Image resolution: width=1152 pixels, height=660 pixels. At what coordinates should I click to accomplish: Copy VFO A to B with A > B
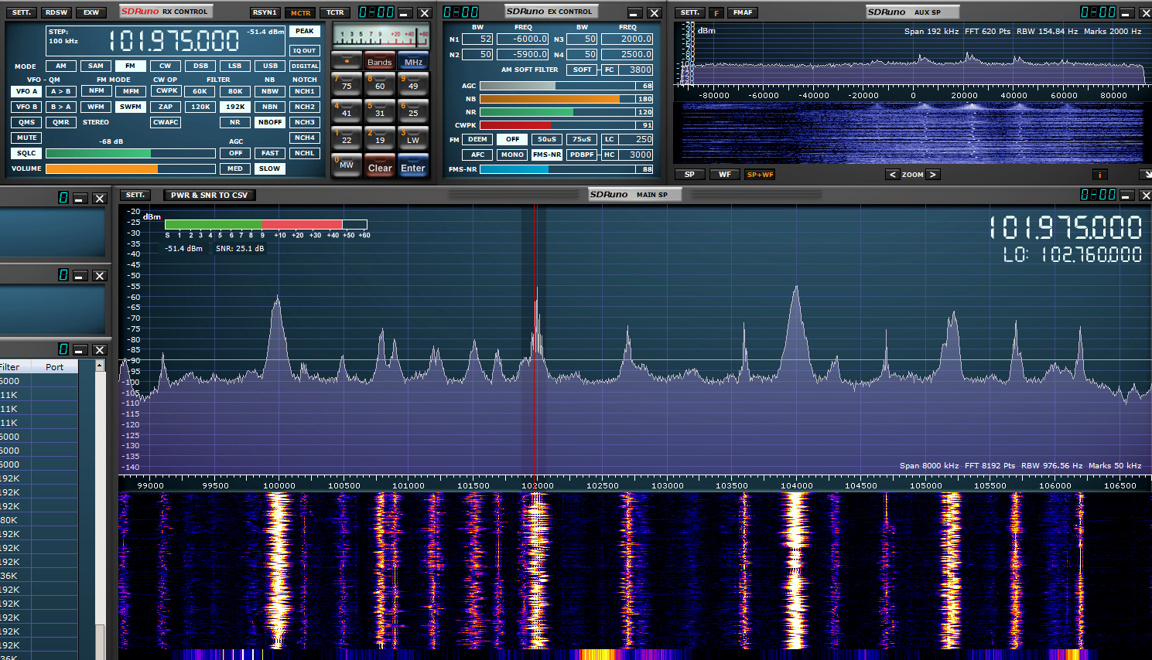coord(61,91)
